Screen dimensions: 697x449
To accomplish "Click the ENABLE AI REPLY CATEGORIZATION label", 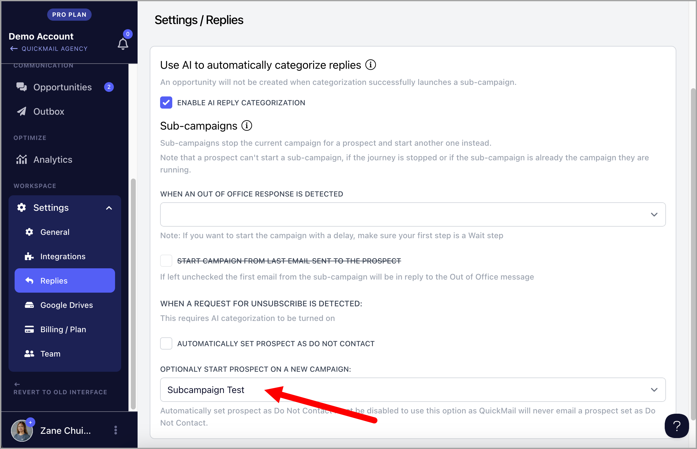I will click(x=241, y=103).
